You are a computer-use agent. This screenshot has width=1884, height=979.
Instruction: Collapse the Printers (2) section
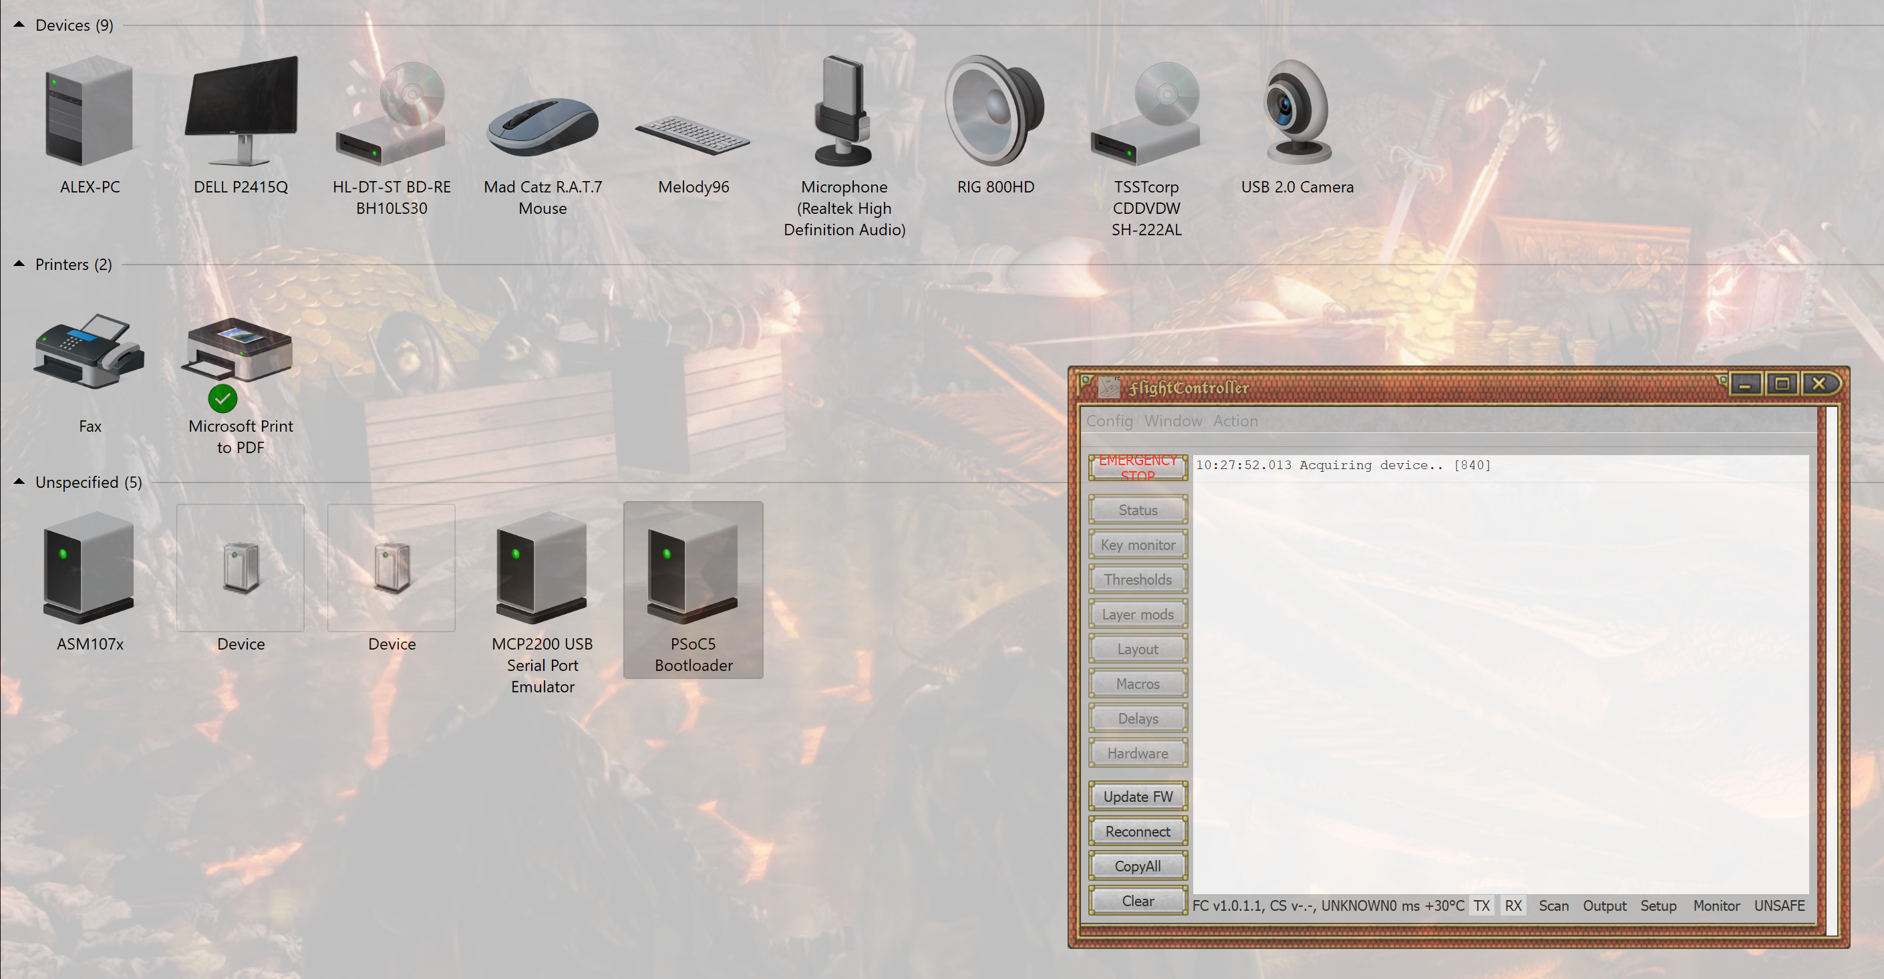(18, 263)
